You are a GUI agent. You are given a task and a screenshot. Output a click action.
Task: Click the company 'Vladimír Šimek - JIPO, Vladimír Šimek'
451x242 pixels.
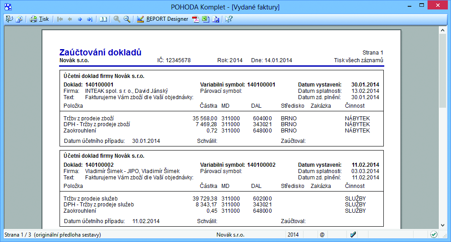click(x=132, y=171)
